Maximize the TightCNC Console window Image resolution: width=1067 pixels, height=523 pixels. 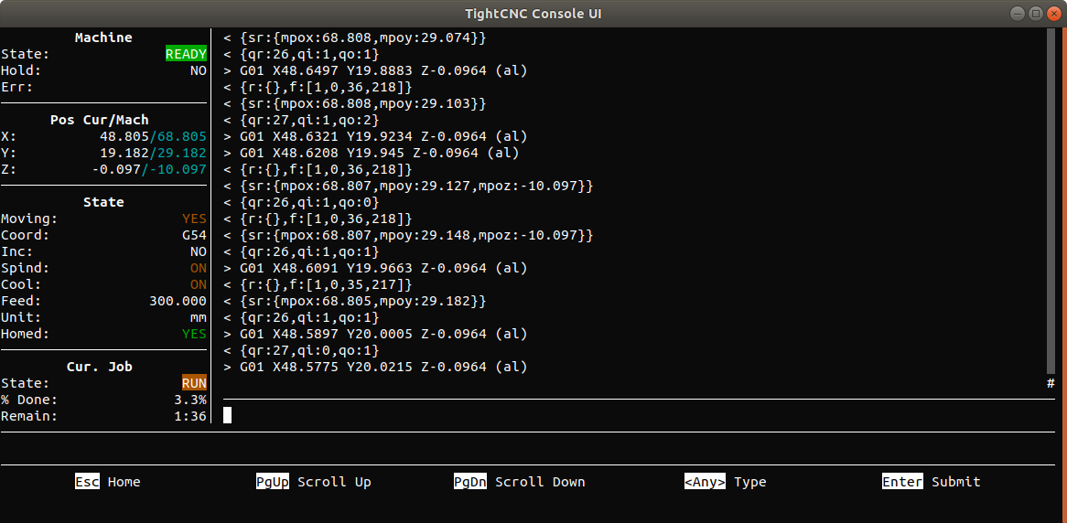pos(1035,14)
